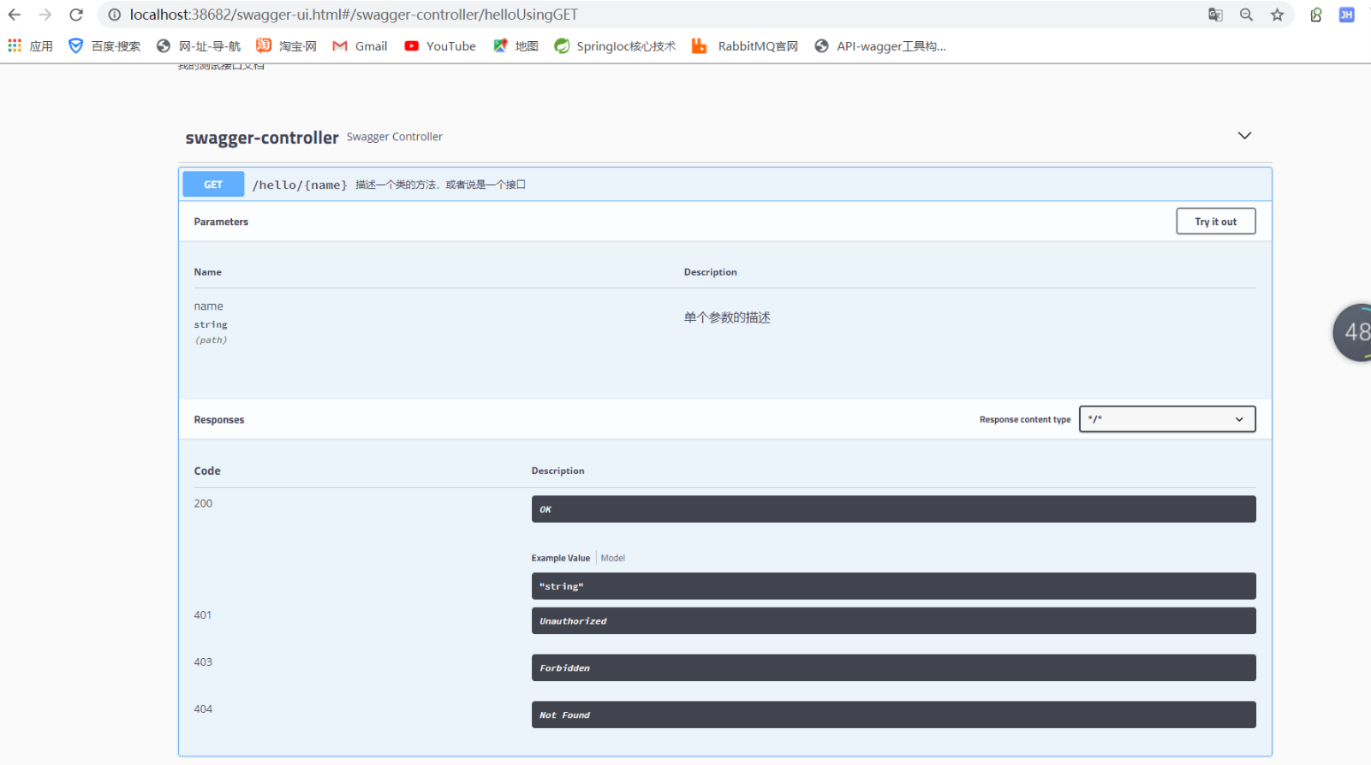The height and width of the screenshot is (765, 1371).
Task: Open the 地图 maps bookmark
Action: coord(516,46)
